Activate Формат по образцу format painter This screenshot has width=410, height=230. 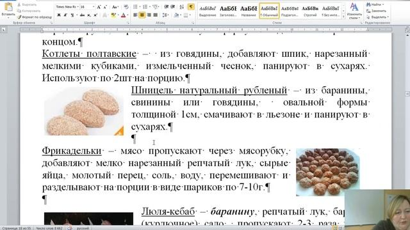35,17
